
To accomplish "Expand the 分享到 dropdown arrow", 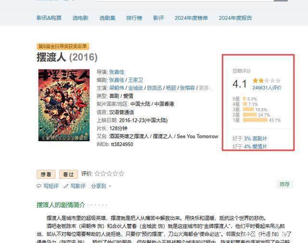I will click(x=110, y=186).
